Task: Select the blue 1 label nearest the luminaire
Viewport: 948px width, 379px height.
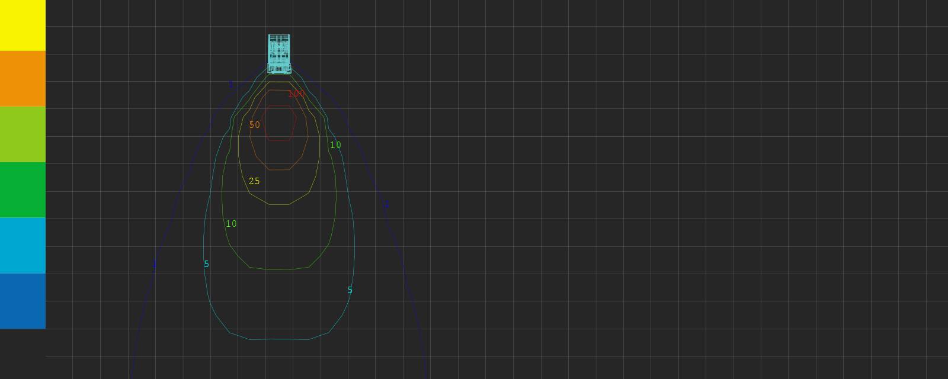Action: tap(230, 85)
